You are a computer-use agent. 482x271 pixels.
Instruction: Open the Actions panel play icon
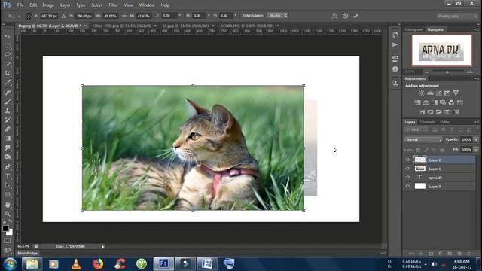click(x=395, y=45)
